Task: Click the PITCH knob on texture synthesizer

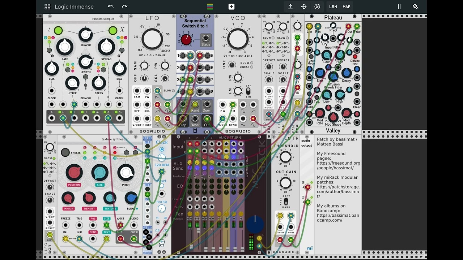Action: pyautogui.click(x=126, y=173)
